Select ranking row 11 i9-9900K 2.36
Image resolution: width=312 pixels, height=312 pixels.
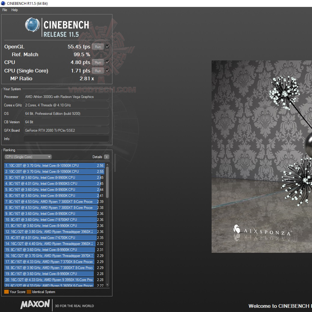pos(54,226)
